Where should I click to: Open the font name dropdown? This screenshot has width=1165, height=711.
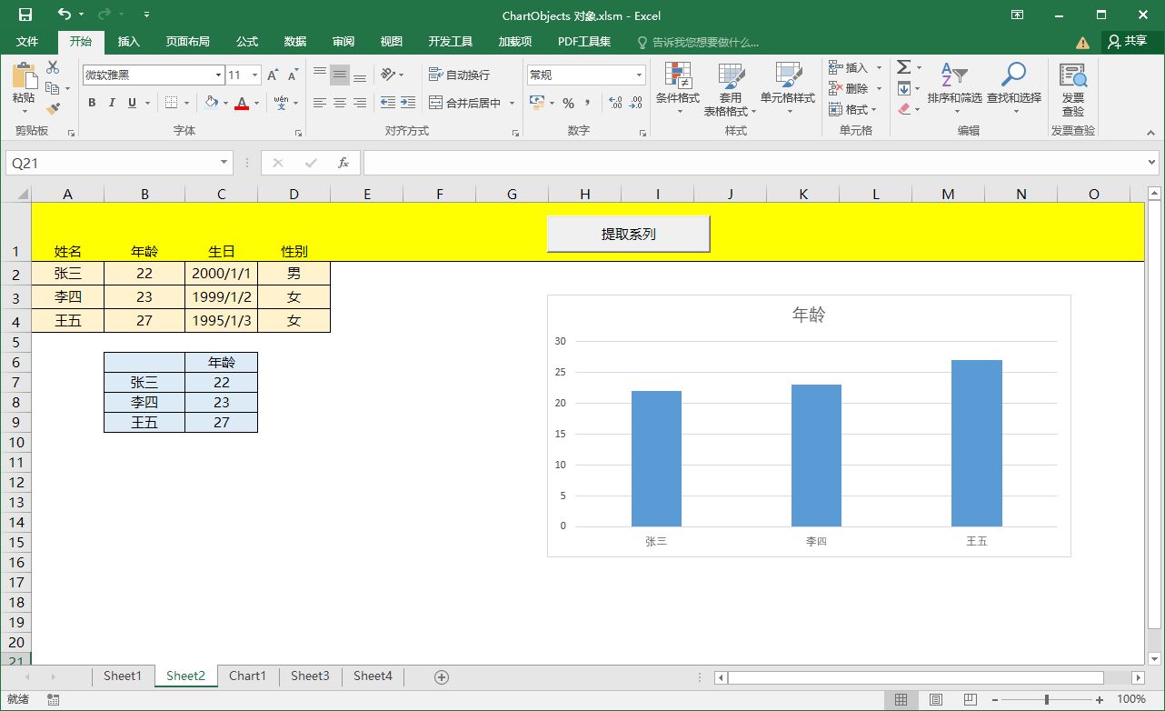pos(218,75)
